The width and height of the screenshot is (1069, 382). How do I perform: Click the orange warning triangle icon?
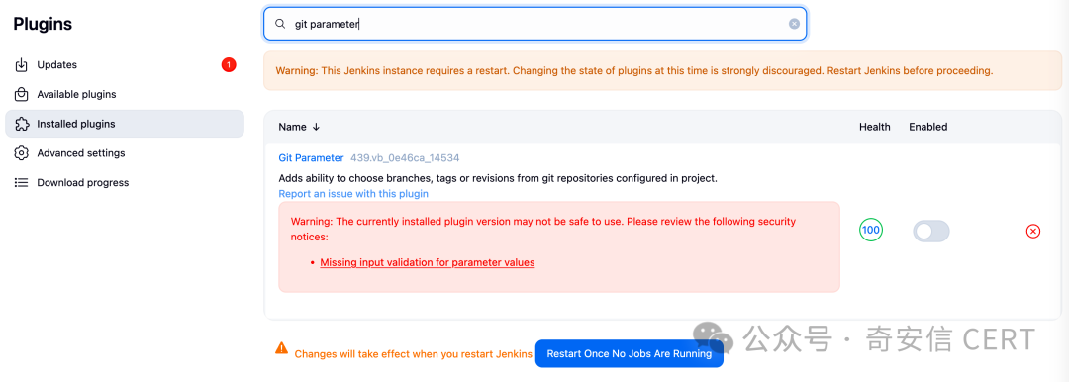[281, 348]
